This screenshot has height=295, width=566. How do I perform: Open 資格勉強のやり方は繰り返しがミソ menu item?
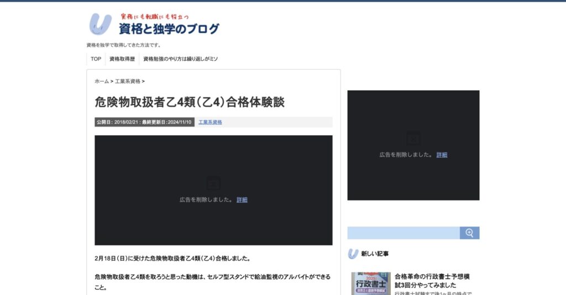click(181, 59)
